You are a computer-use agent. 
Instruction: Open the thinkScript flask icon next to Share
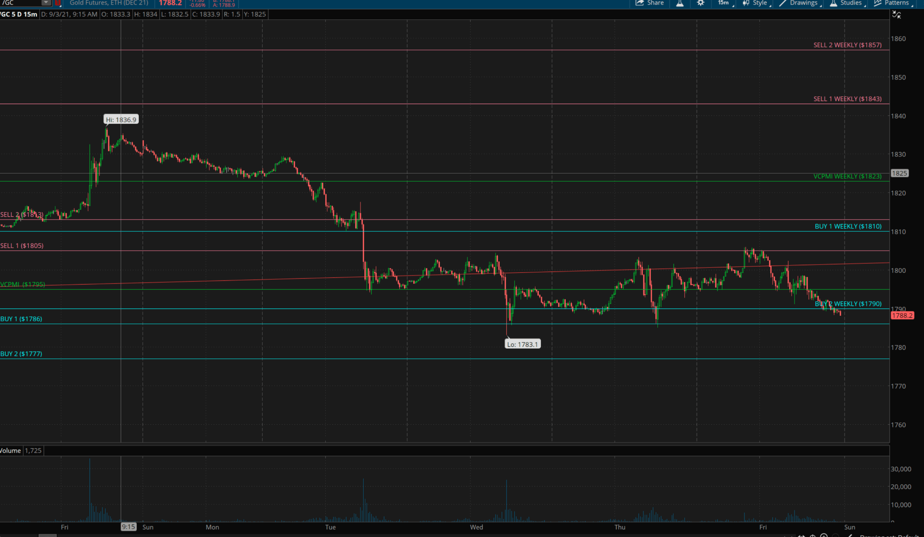click(680, 3)
